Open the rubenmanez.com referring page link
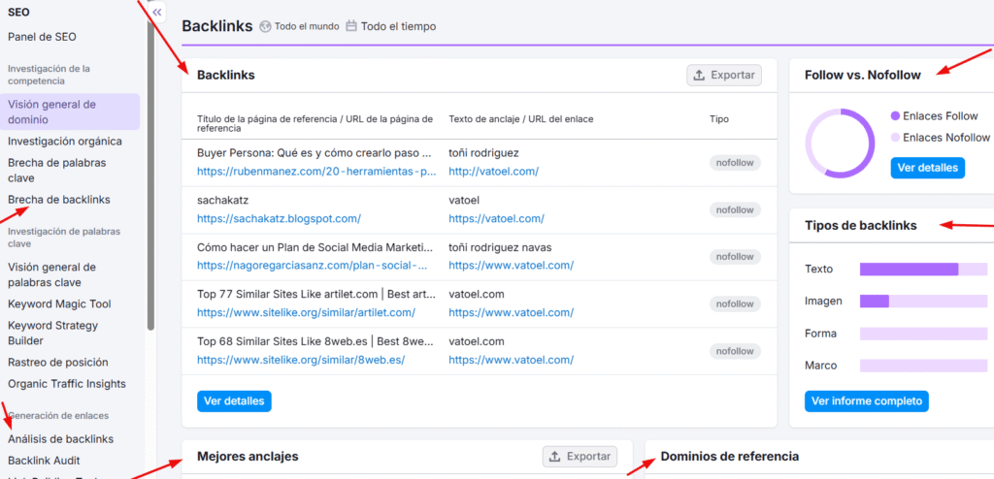994x479 pixels. point(315,172)
